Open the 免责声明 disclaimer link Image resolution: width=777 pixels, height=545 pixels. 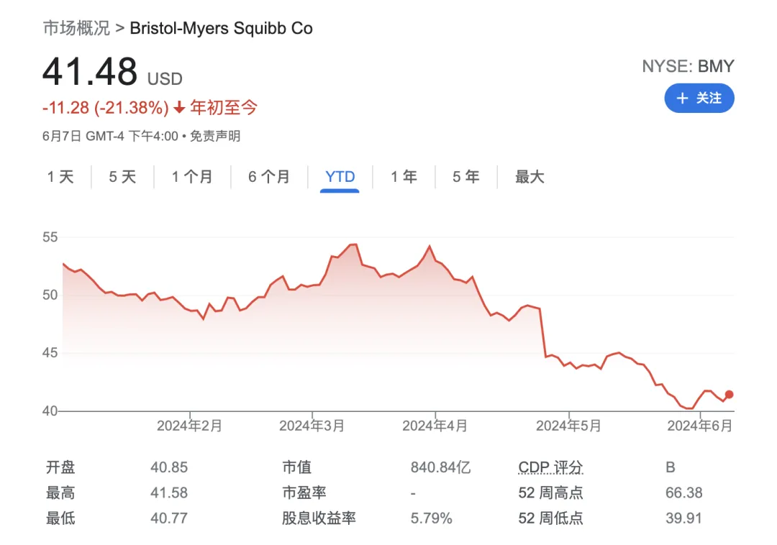point(215,136)
